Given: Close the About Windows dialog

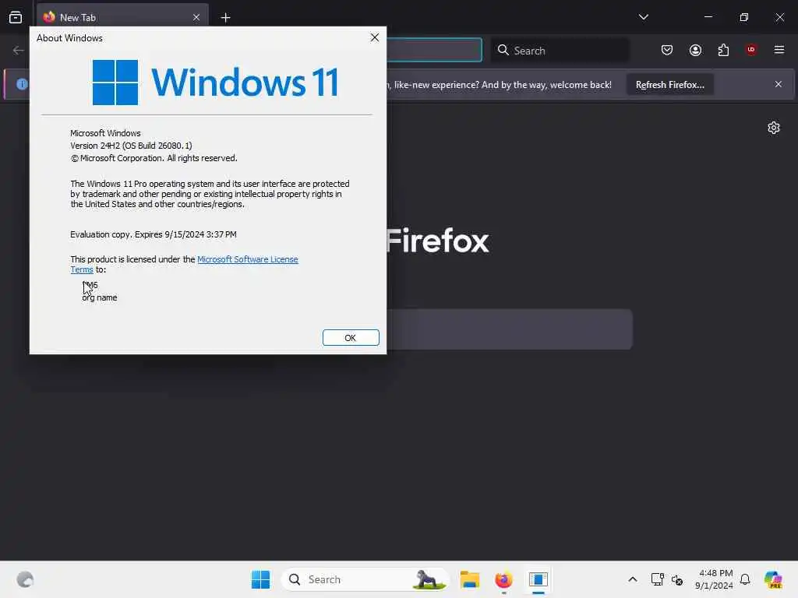Looking at the screenshot, I should coord(375,37).
